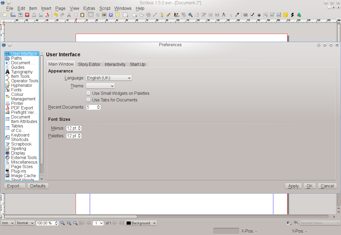
Task: Select the Insert Table tool
Action: pyautogui.click(x=117, y=15)
